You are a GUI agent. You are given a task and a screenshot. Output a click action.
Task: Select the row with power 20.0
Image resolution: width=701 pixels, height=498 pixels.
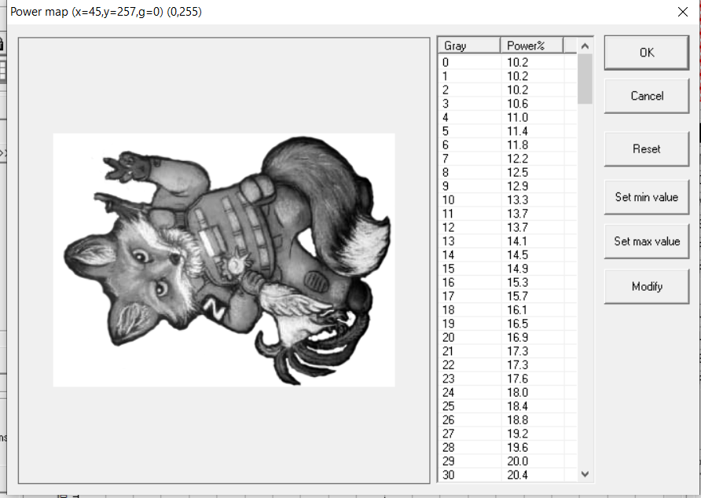[x=508, y=462]
